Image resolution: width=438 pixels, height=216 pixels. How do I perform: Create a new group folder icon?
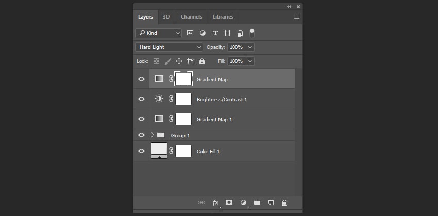(x=257, y=202)
